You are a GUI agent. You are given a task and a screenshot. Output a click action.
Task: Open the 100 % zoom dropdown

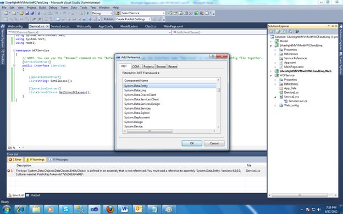(19, 148)
